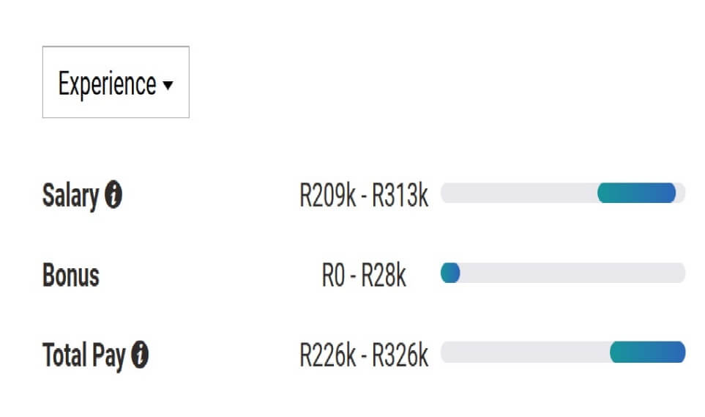
Task: Click the R326k upper total pay value
Action: click(400, 355)
